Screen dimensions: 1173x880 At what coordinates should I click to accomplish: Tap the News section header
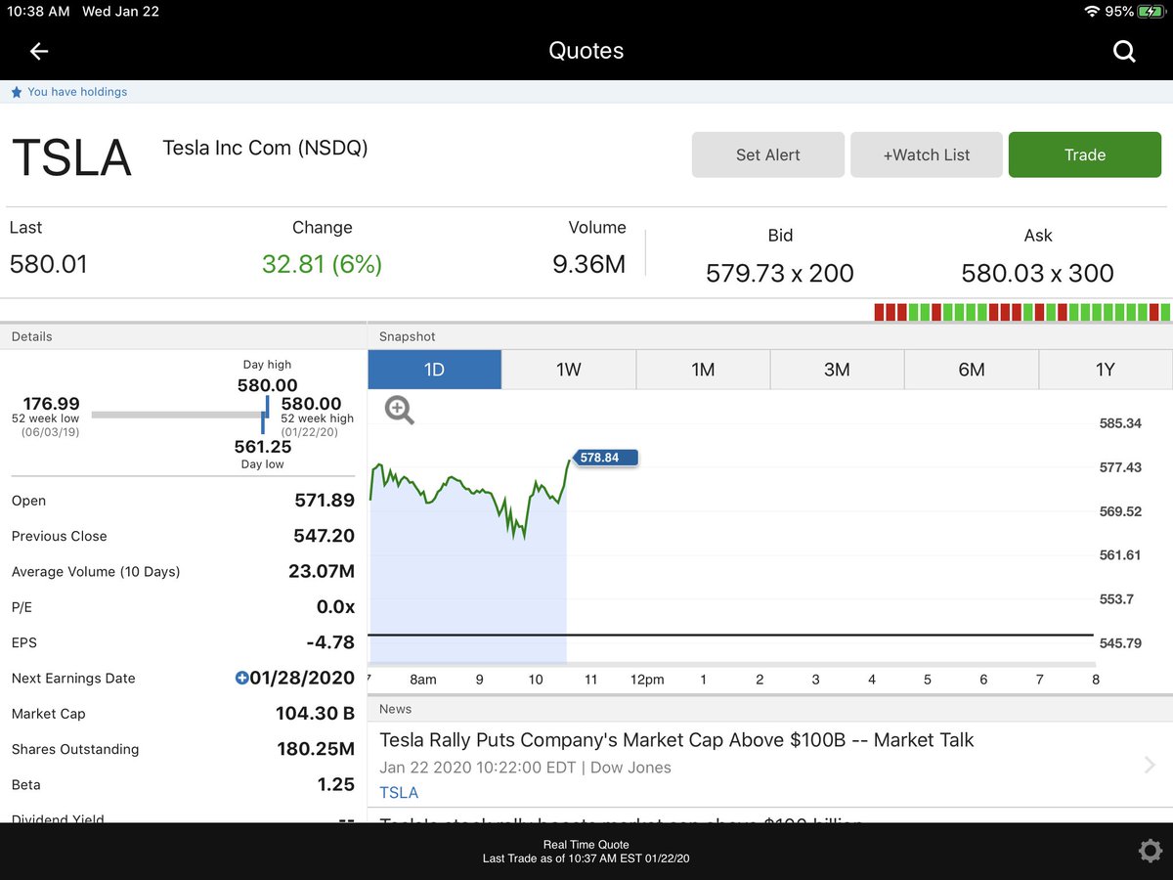770,709
